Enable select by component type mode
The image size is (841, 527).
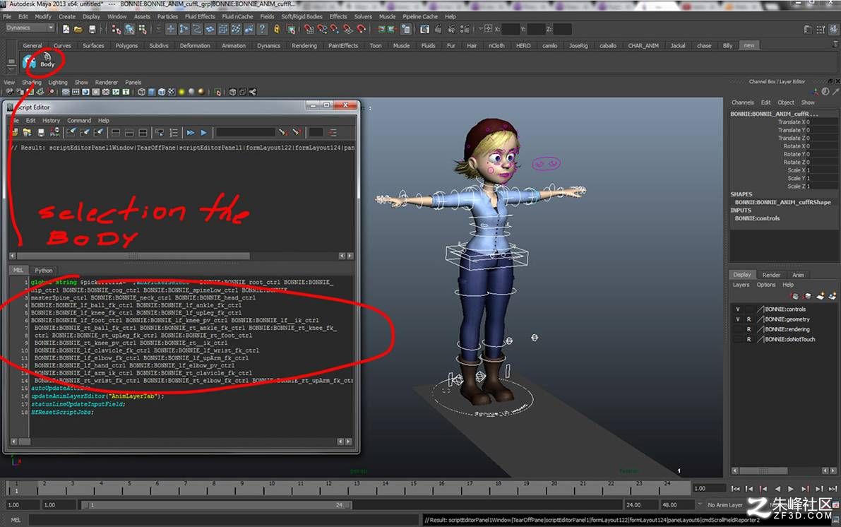click(143, 29)
